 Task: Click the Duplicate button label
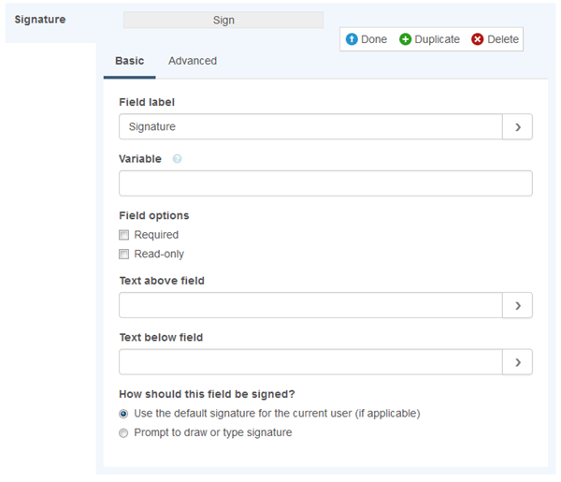pos(437,39)
